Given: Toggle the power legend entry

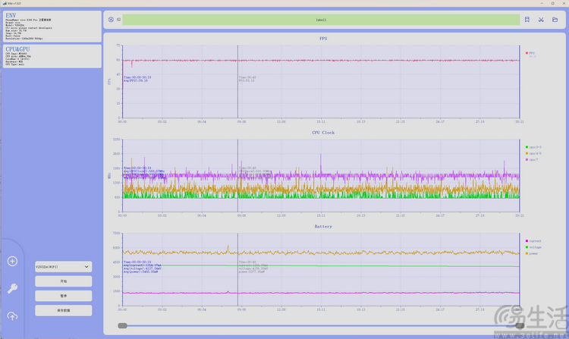Looking at the screenshot, I should pos(534,254).
